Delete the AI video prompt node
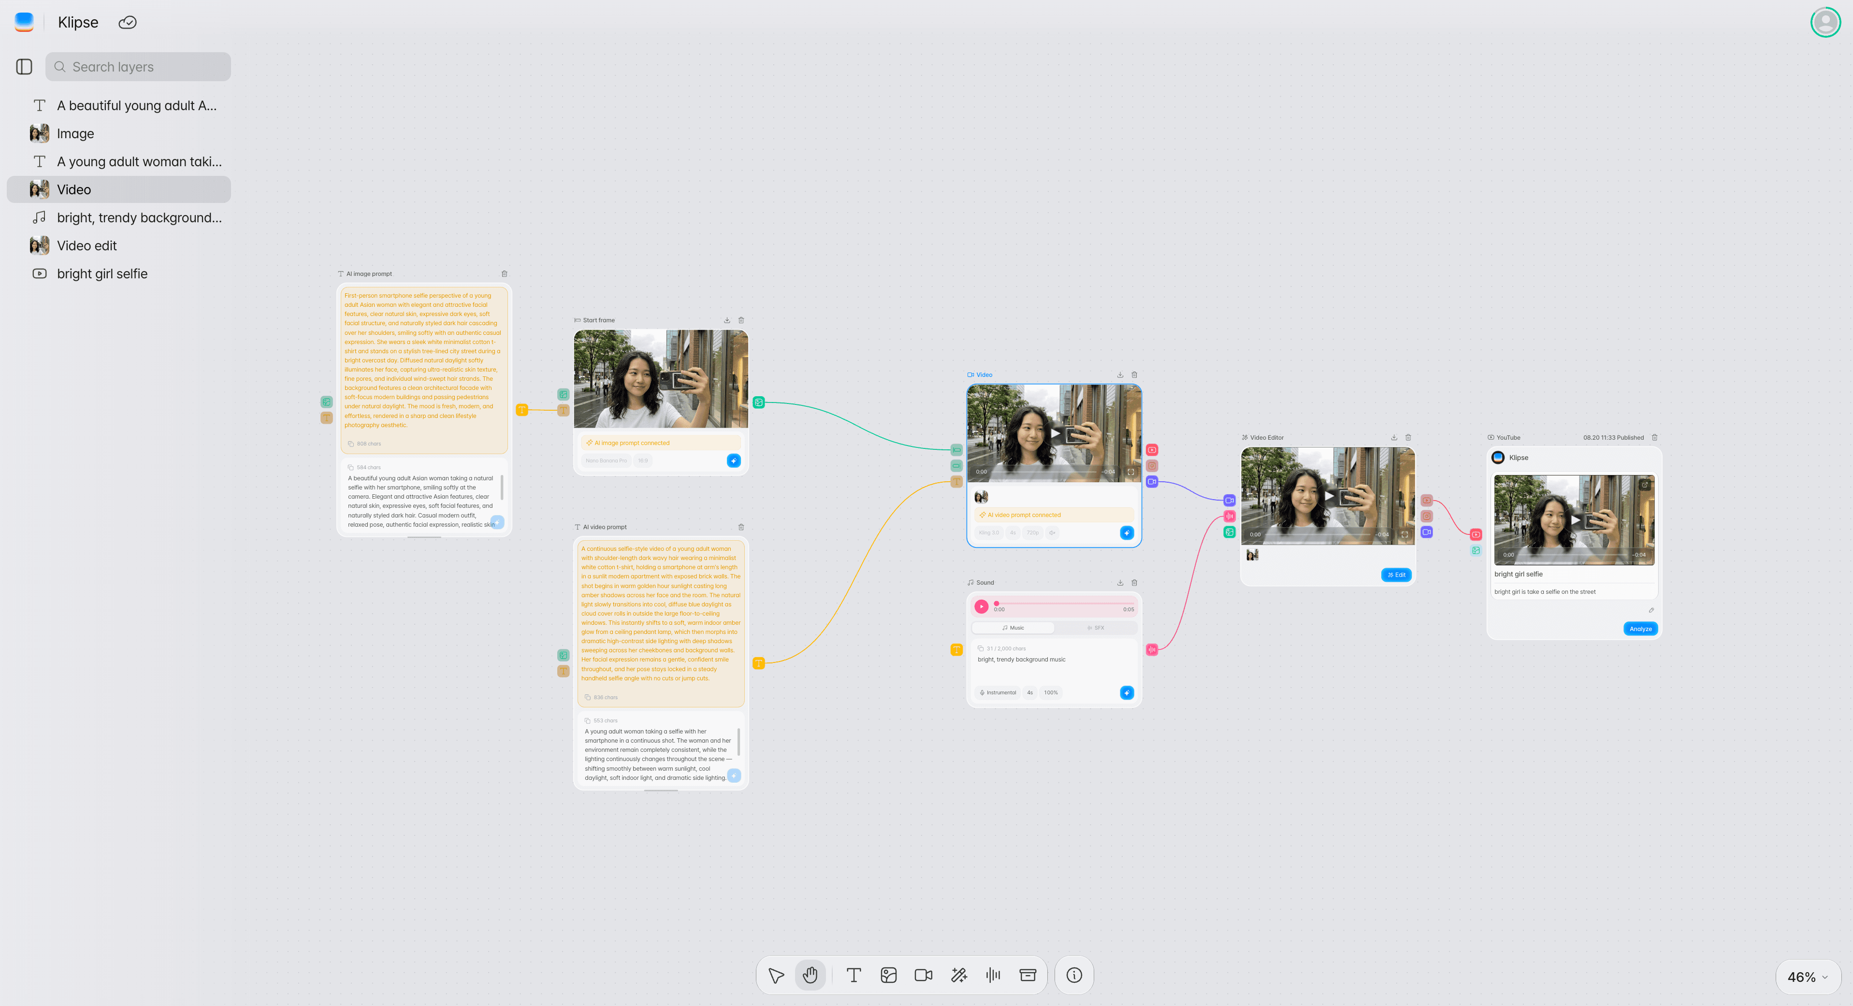1853x1006 pixels. click(x=741, y=527)
